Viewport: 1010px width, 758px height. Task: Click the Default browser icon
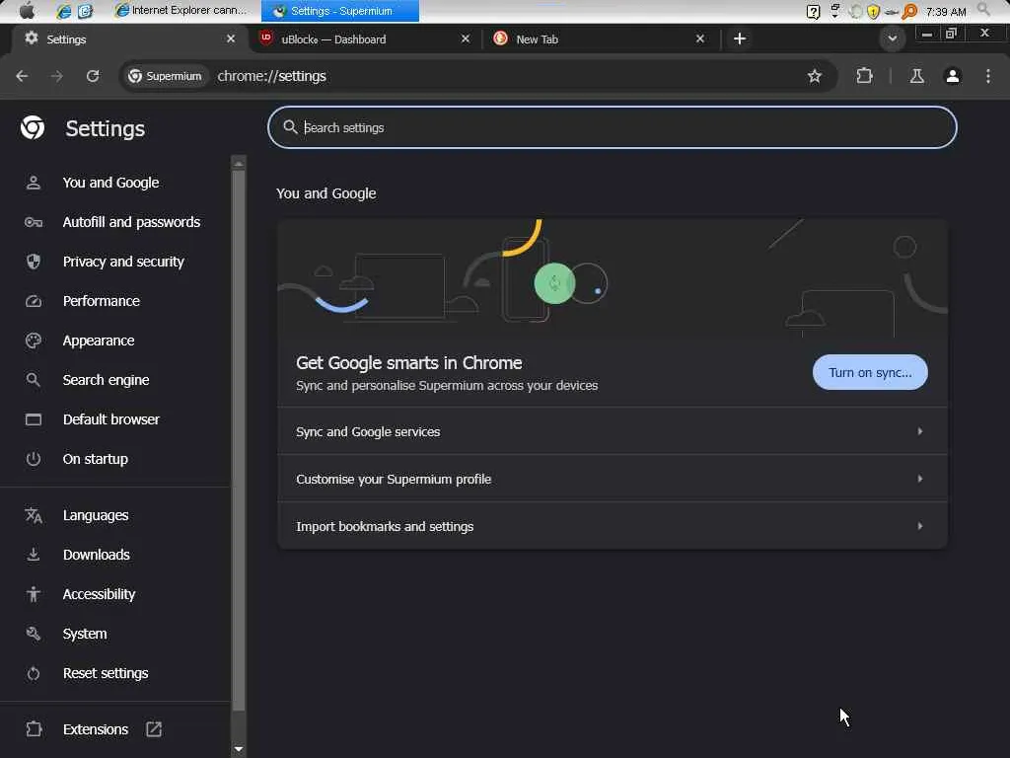click(x=34, y=419)
